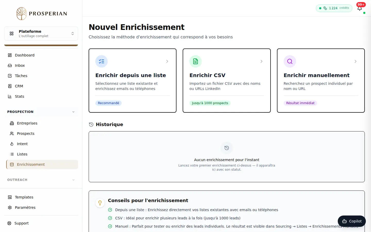Click the Prospects people icon
Viewport: 371px width, 232px height.
[12, 134]
